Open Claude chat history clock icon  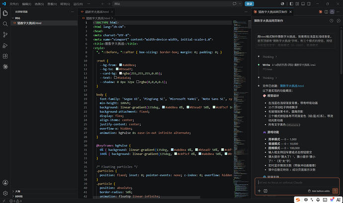(x=332, y=21)
